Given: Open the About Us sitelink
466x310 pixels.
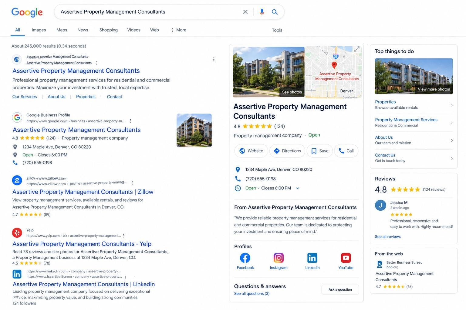Looking at the screenshot, I should tap(56, 97).
